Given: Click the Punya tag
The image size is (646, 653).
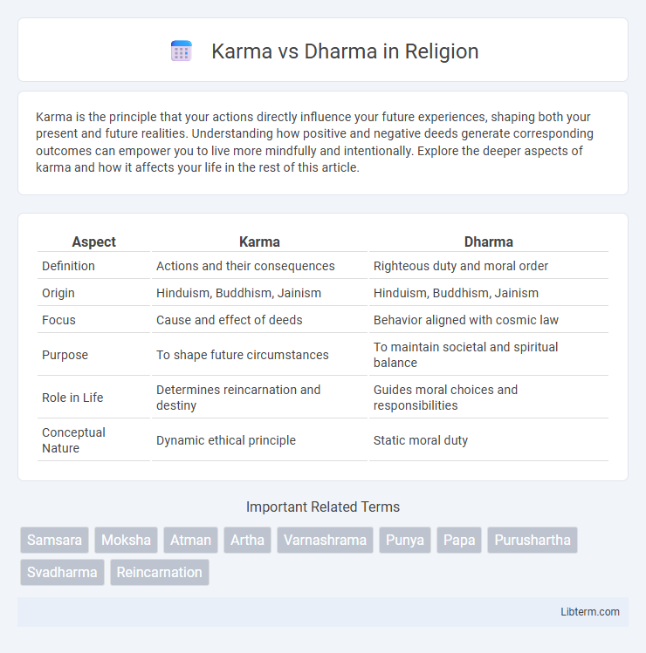Looking at the screenshot, I should tap(405, 541).
